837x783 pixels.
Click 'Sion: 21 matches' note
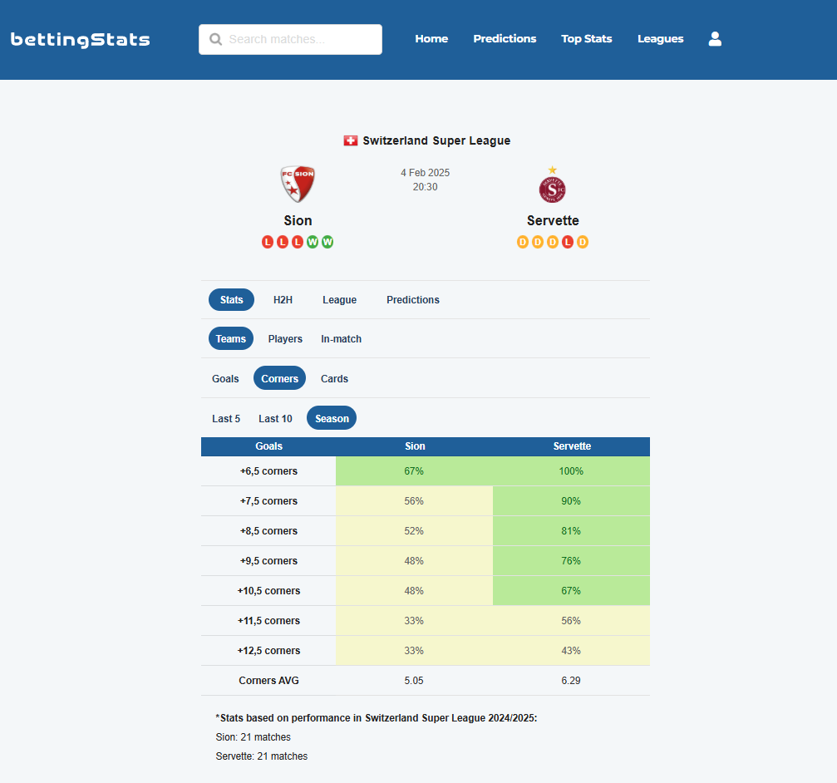253,737
